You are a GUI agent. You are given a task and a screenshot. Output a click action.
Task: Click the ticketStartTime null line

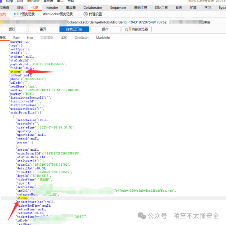click(x=35, y=202)
